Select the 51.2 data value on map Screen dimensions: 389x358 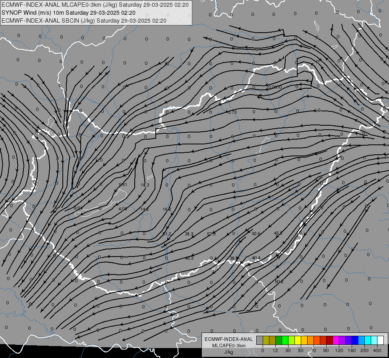pos(167,234)
